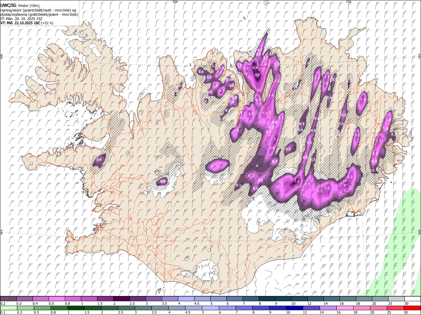This screenshot has width=421, height=315.
Task: Click the bright pink 0.5 swatch in upper scale
Action: click(x=57, y=299)
